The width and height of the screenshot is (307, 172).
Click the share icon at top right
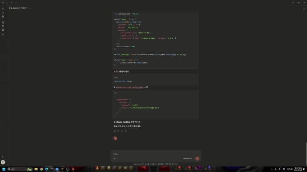pos(303,8)
